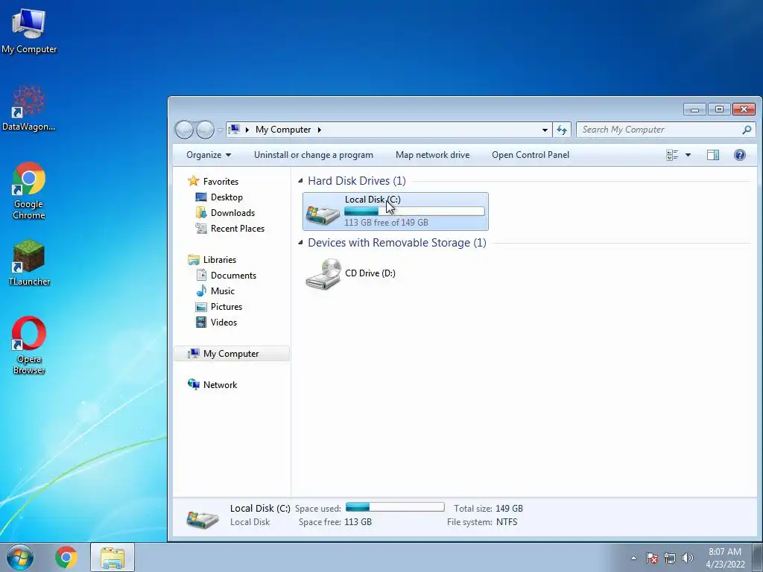Click Uninstall or change a program
The height and width of the screenshot is (572, 763).
[314, 155]
